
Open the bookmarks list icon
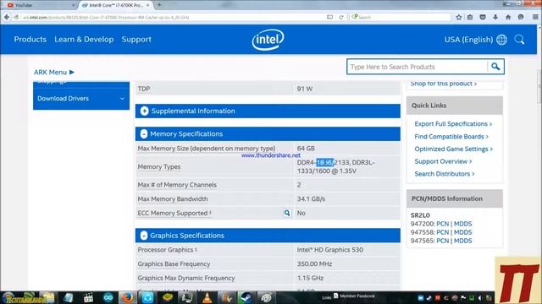pos(470,17)
